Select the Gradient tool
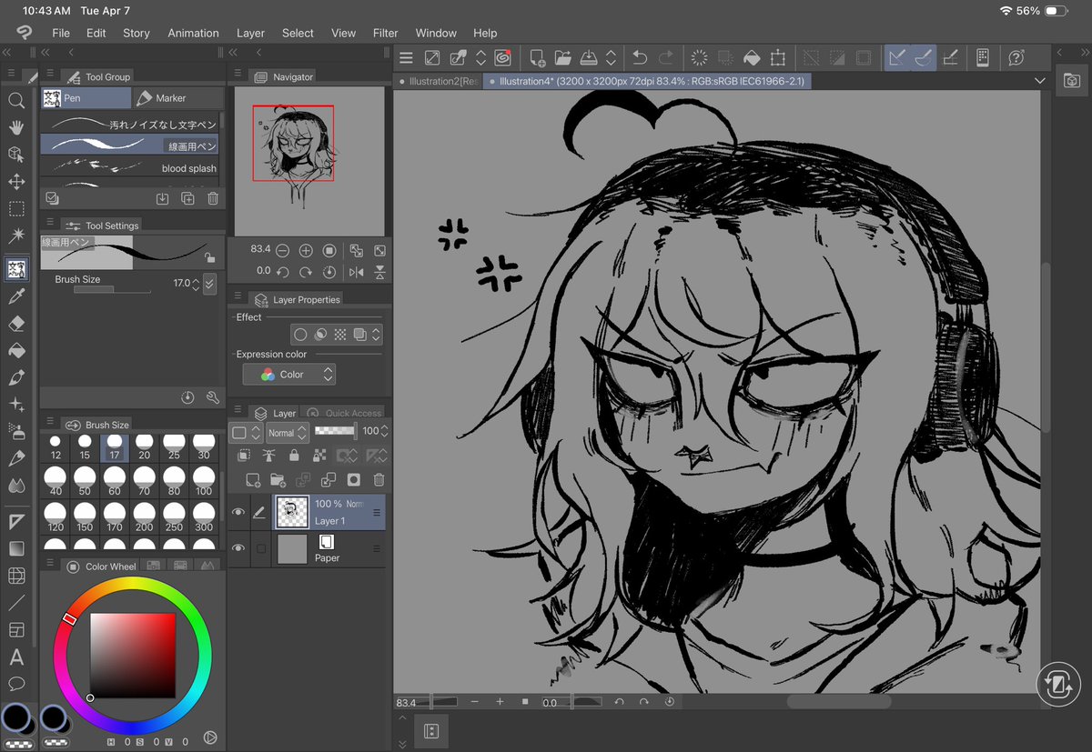This screenshot has height=752, width=1092. pyautogui.click(x=16, y=548)
